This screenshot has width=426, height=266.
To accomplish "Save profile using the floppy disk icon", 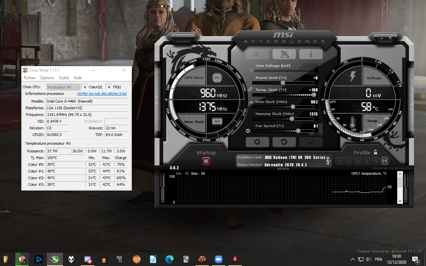I will (x=385, y=161).
